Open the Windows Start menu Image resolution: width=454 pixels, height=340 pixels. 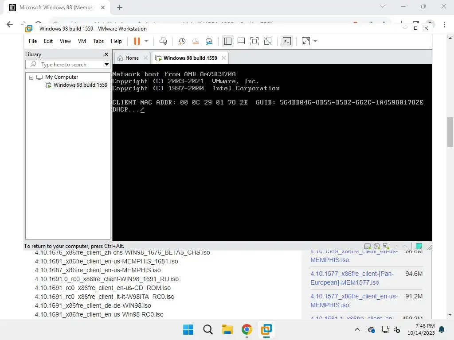click(x=188, y=329)
